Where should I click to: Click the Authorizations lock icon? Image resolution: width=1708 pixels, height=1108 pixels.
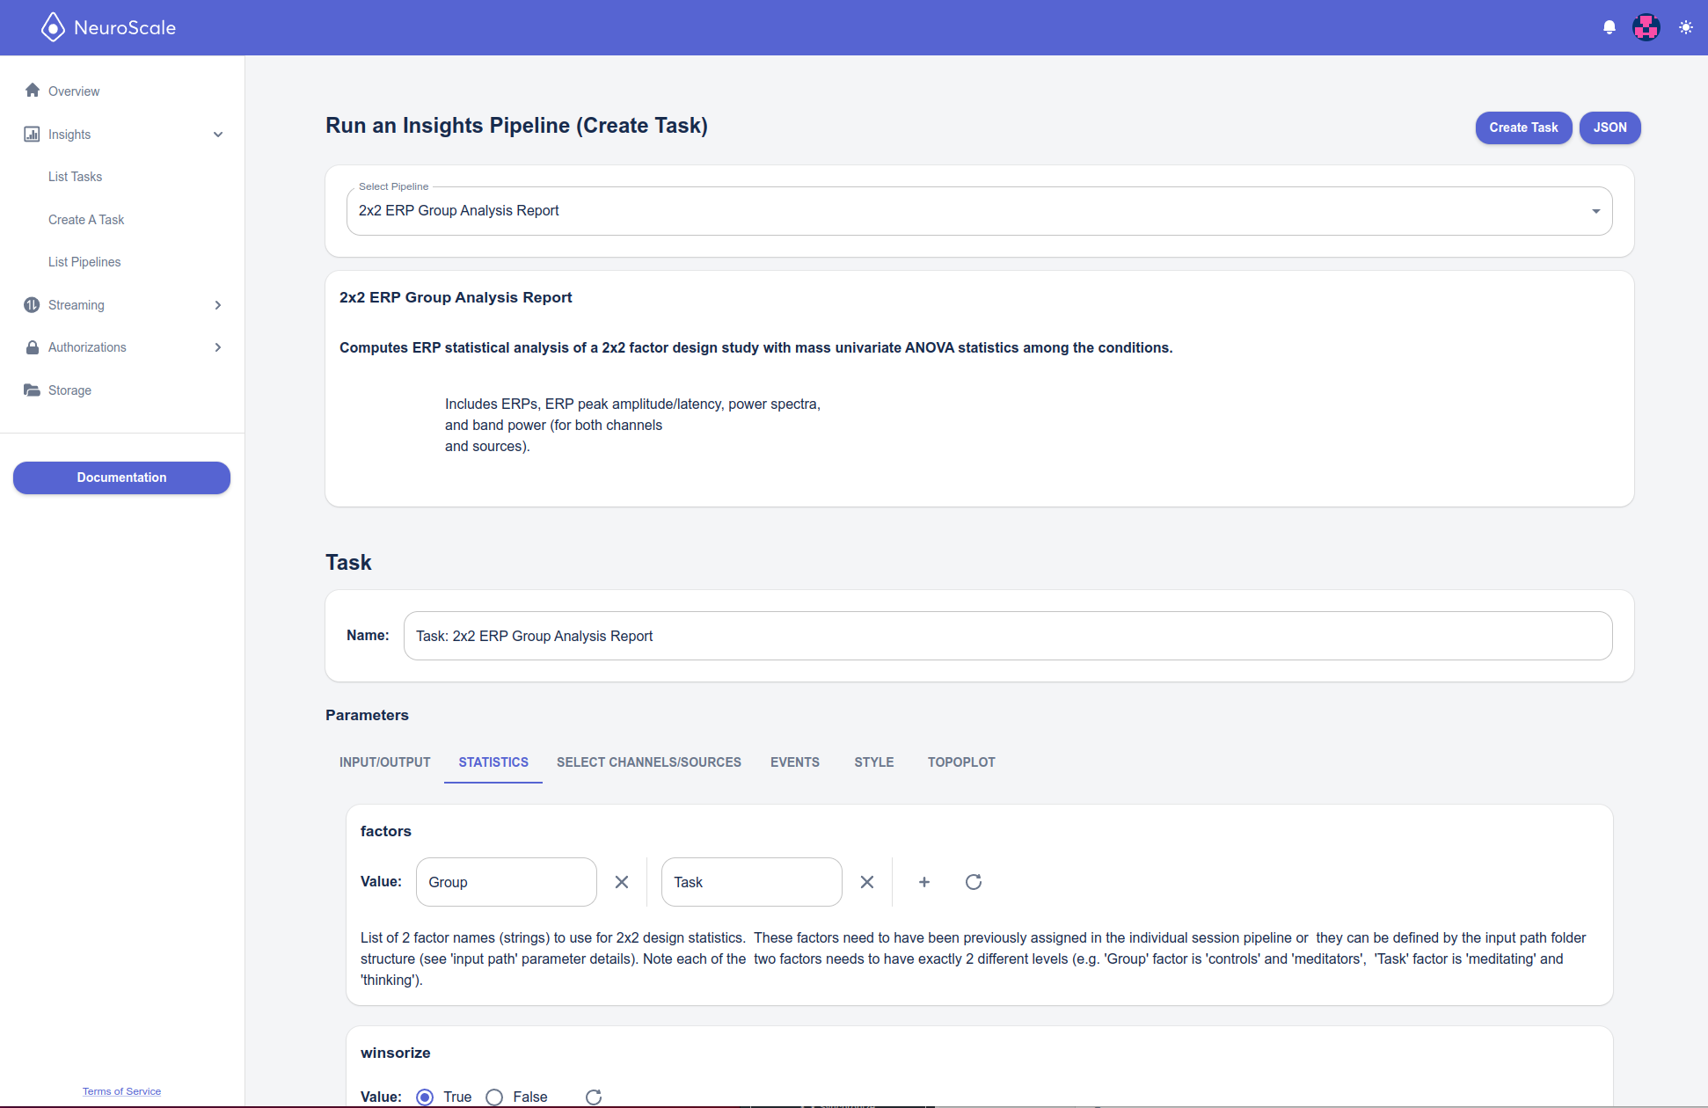pos(33,347)
